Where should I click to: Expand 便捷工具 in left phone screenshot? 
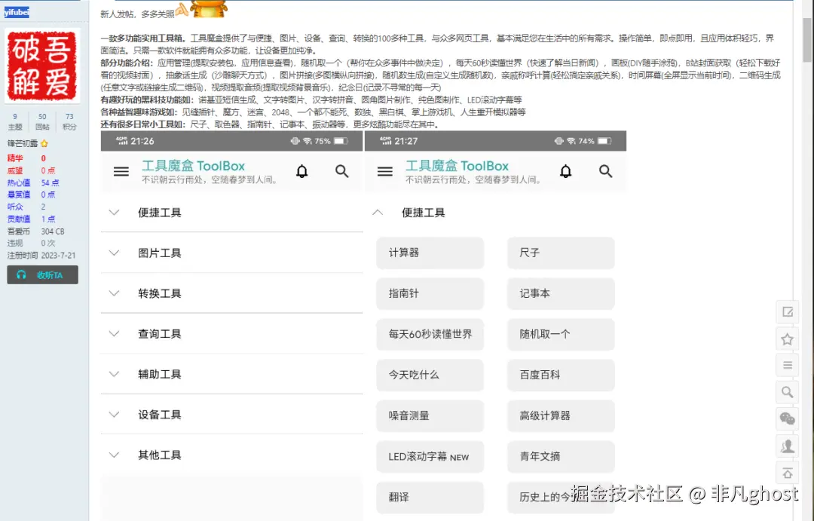click(231, 213)
